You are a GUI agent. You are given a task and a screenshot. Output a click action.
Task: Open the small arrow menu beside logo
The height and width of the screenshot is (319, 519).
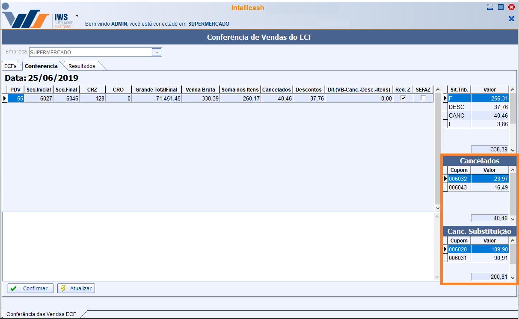[x=77, y=16]
